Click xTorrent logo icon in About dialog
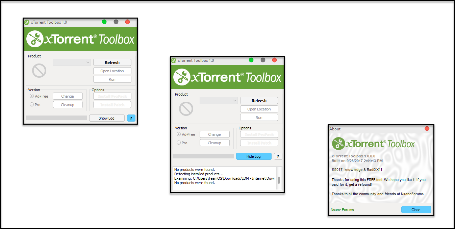455x229 pixels. pyautogui.click(x=338, y=144)
